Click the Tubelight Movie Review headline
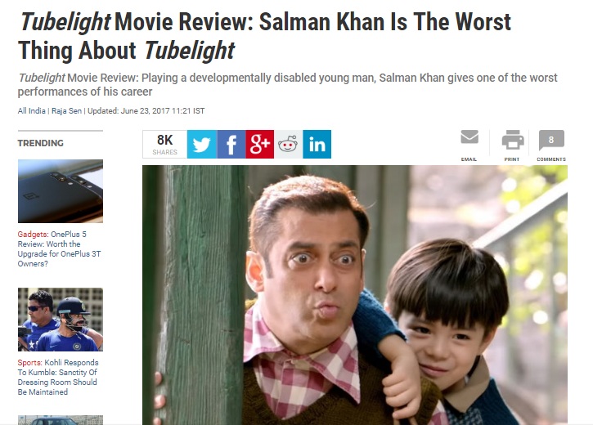This screenshot has width=593, height=425. point(265,36)
